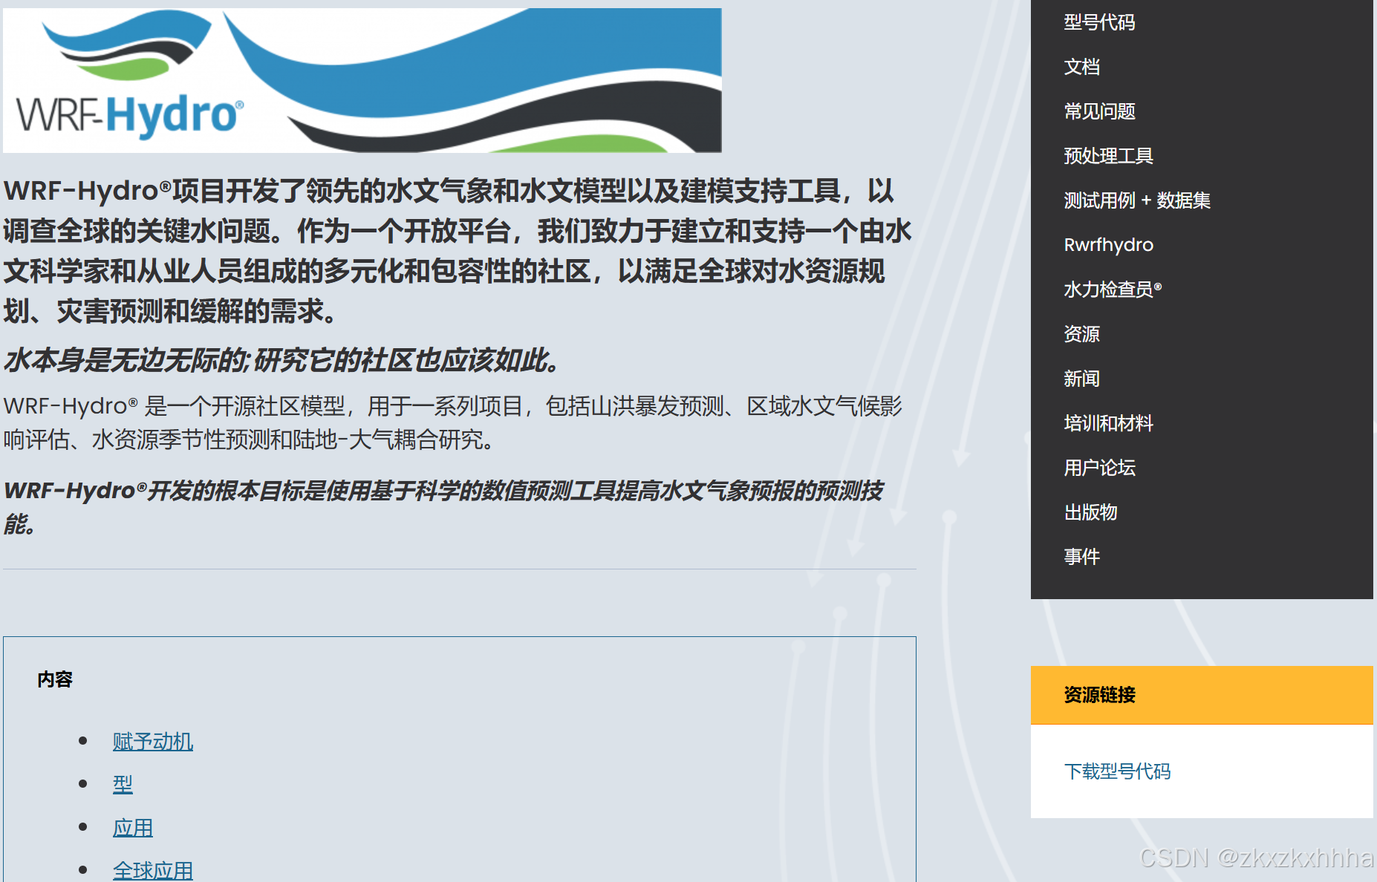Image resolution: width=1377 pixels, height=882 pixels.
Task: Click the 内容 heading in the contents box
Action: tap(55, 679)
